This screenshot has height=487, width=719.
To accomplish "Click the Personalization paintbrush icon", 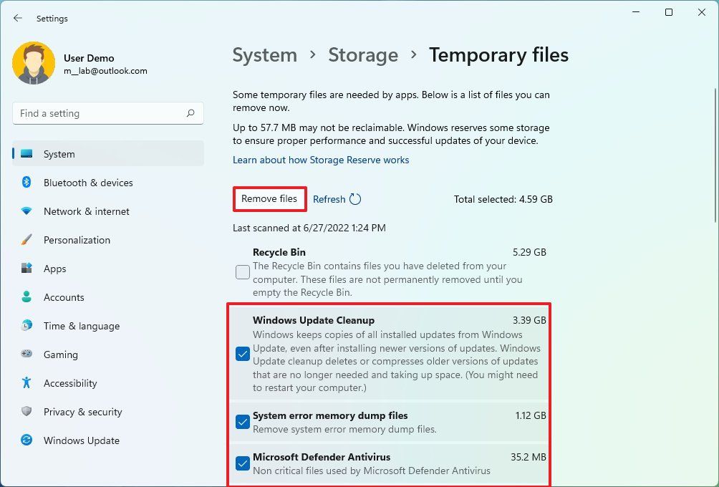I will [27, 240].
